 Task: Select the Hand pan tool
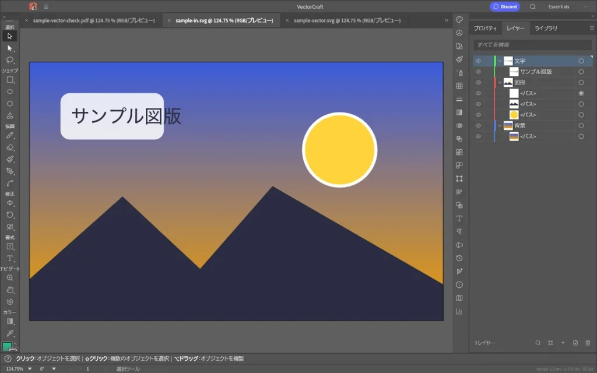(9, 290)
